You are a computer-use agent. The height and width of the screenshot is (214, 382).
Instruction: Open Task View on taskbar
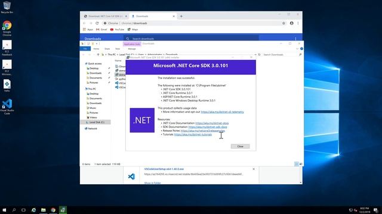pyautogui.click(x=23, y=210)
